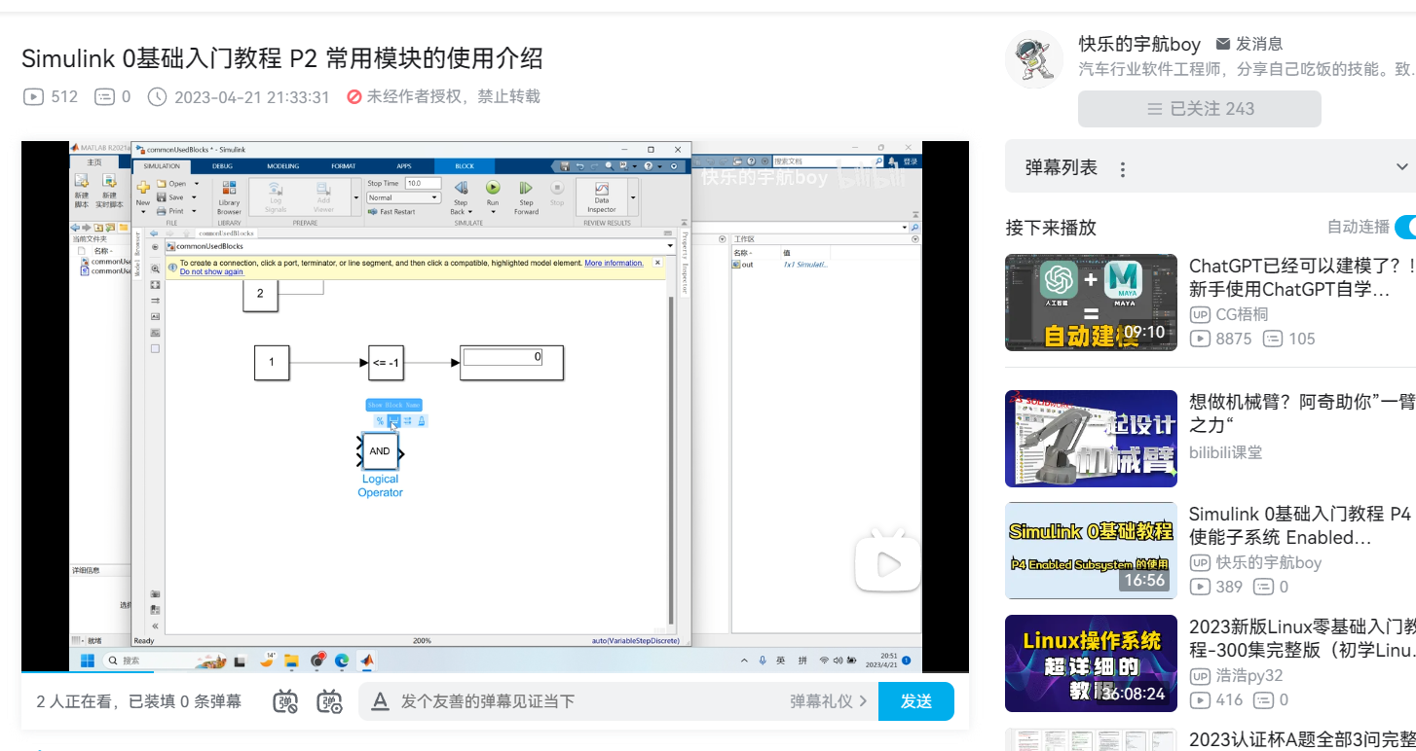Toggle danmaku display on or off below video
The height and width of the screenshot is (751, 1416).
point(285,701)
